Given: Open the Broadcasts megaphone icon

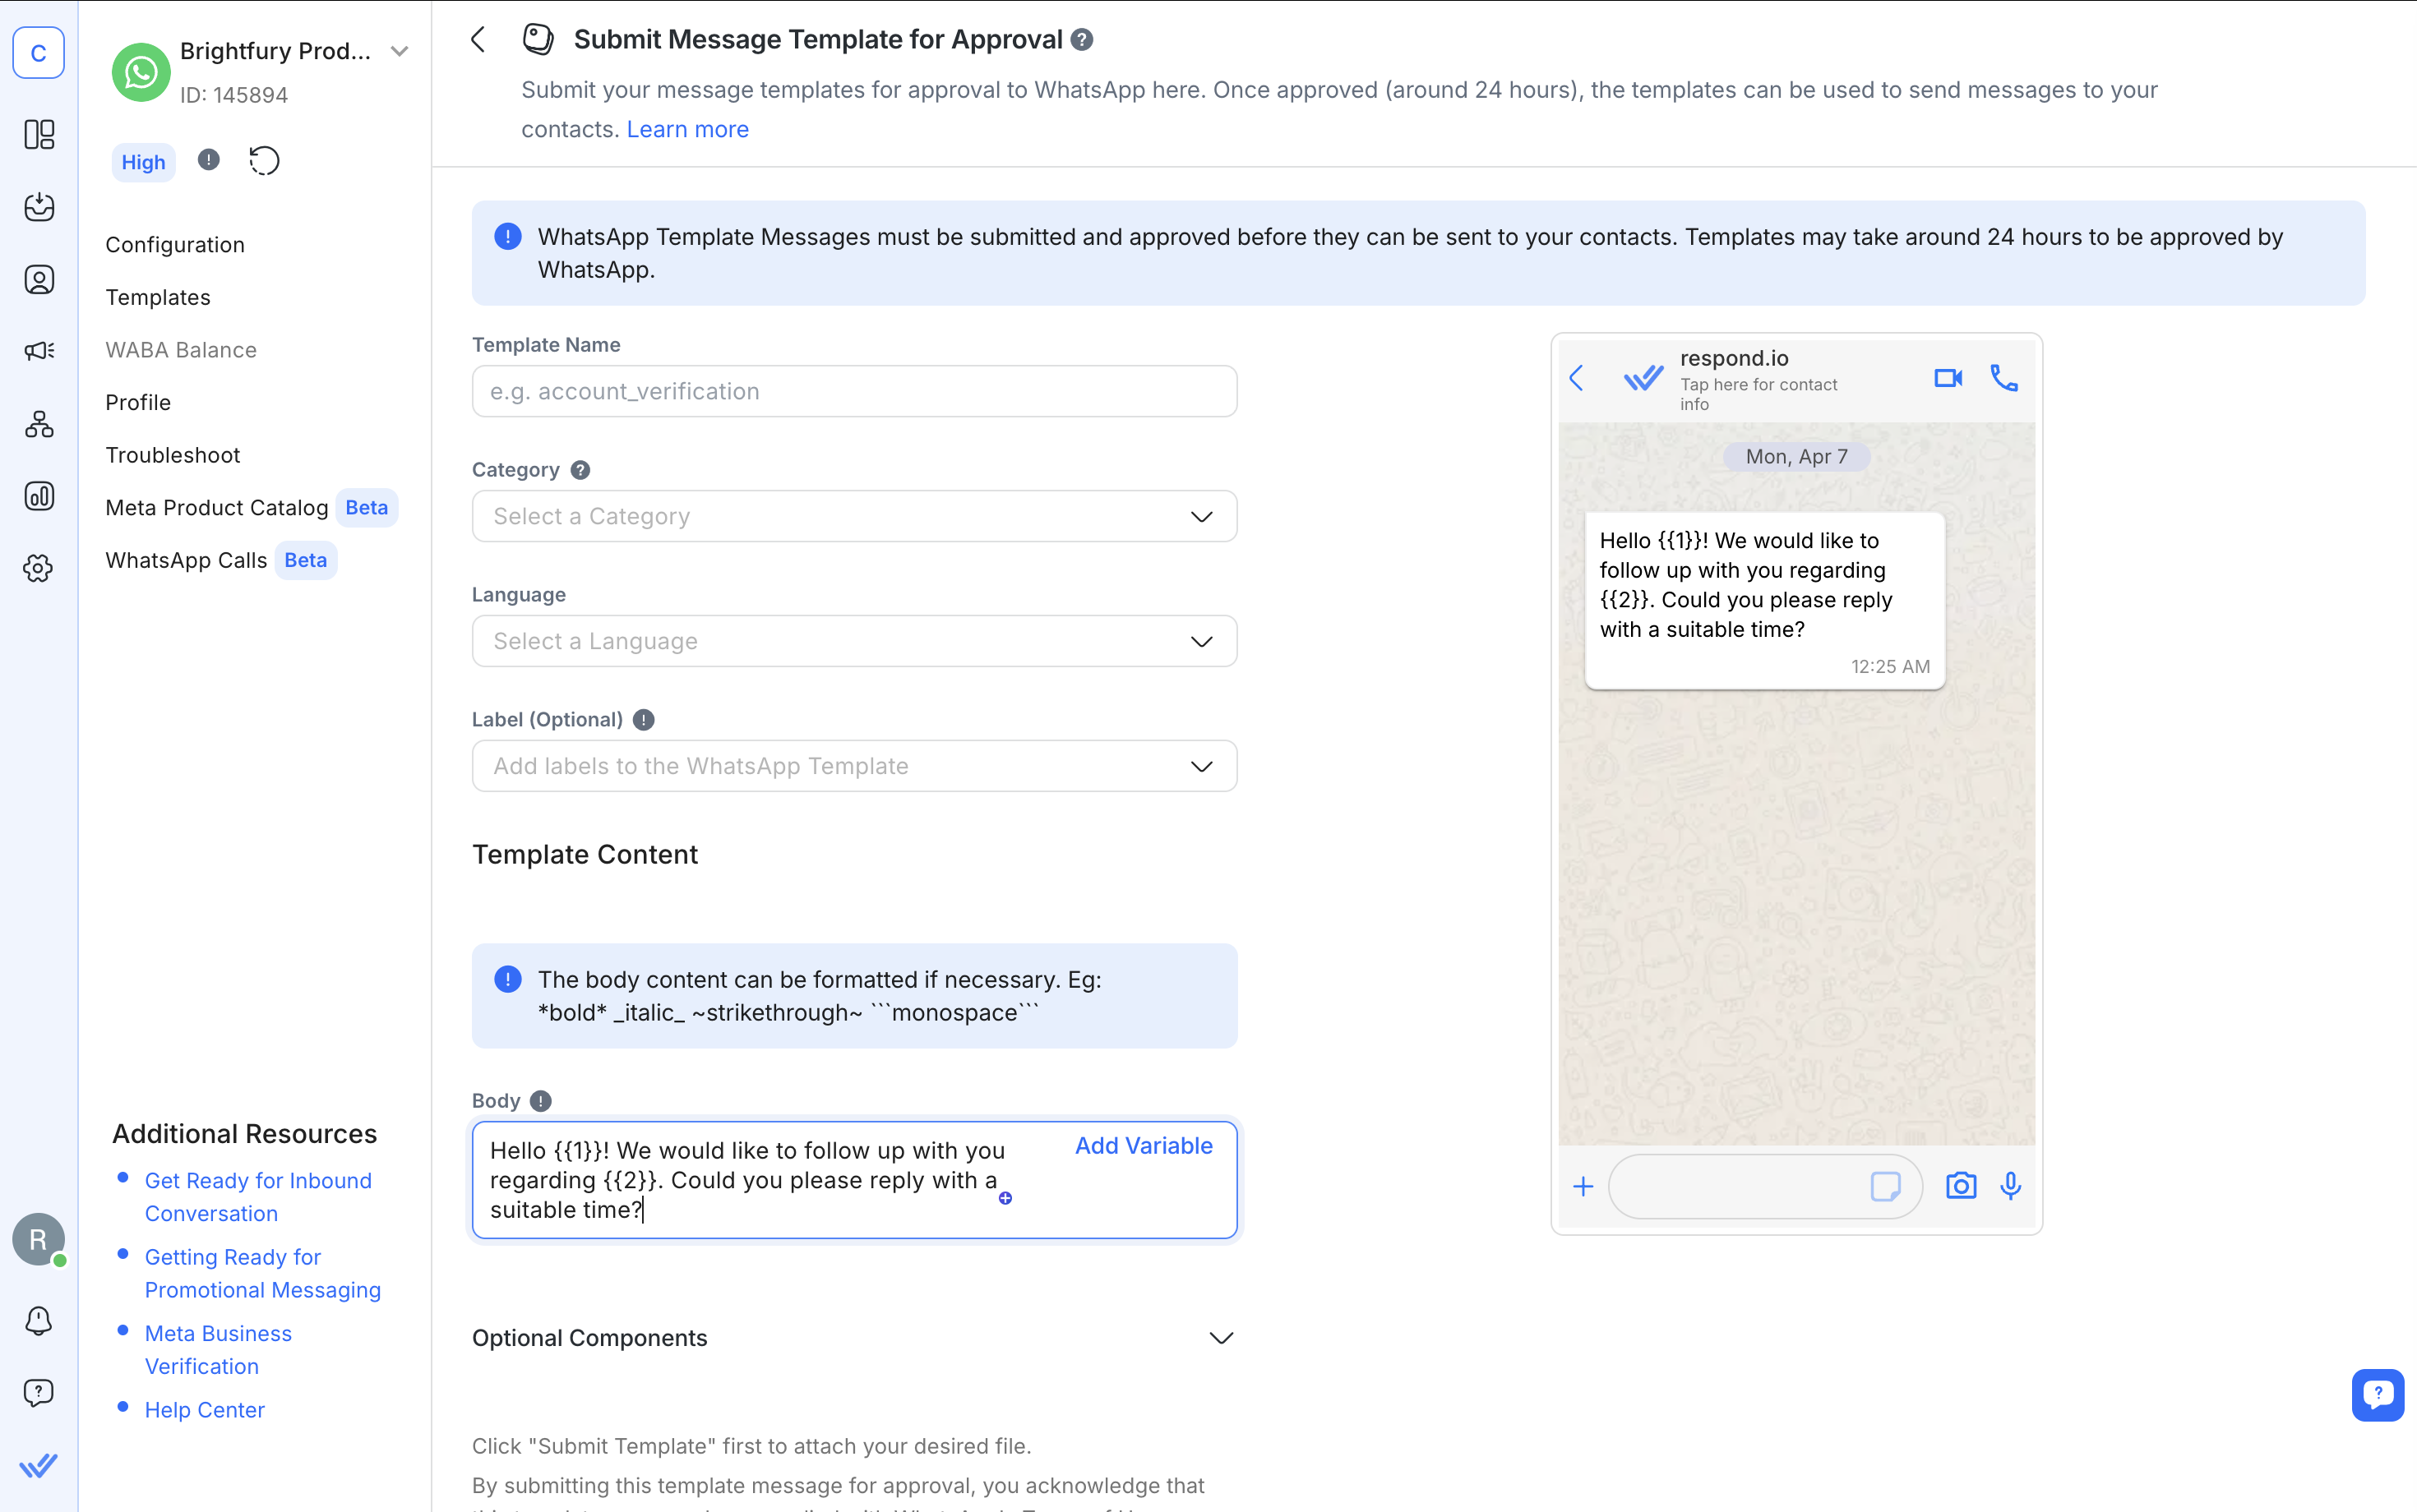Looking at the screenshot, I should click(x=38, y=351).
